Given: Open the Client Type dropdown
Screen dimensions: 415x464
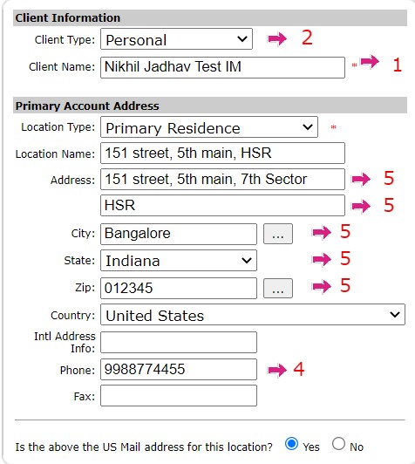Looking at the screenshot, I should pos(176,39).
